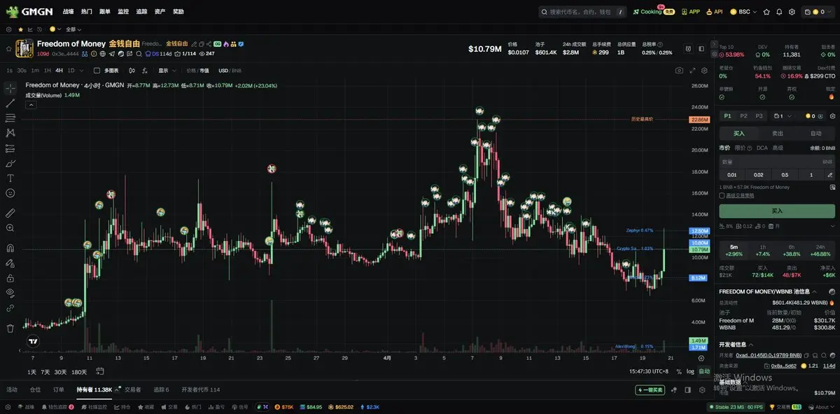Viewport: 840px width, 414px height.
Task: Open the 监控 menu item
Action: point(123,12)
